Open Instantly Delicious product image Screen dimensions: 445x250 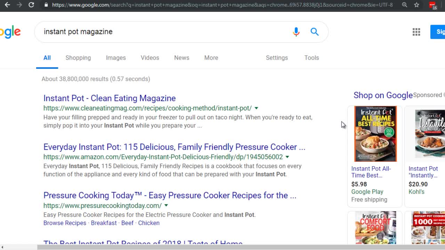click(x=430, y=134)
